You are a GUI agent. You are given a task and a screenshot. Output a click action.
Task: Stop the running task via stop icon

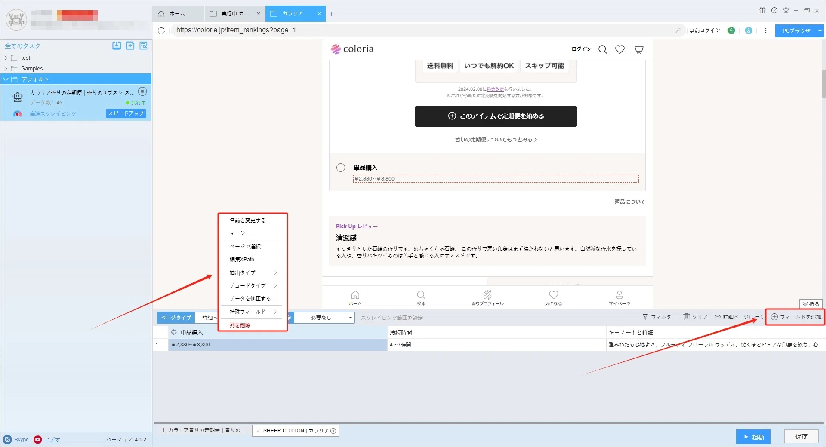pos(142,92)
